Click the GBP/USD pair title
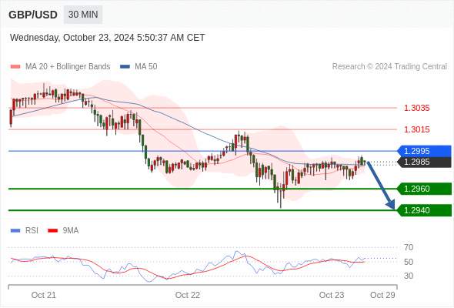This screenshot has height=308, width=454. pyautogui.click(x=33, y=15)
